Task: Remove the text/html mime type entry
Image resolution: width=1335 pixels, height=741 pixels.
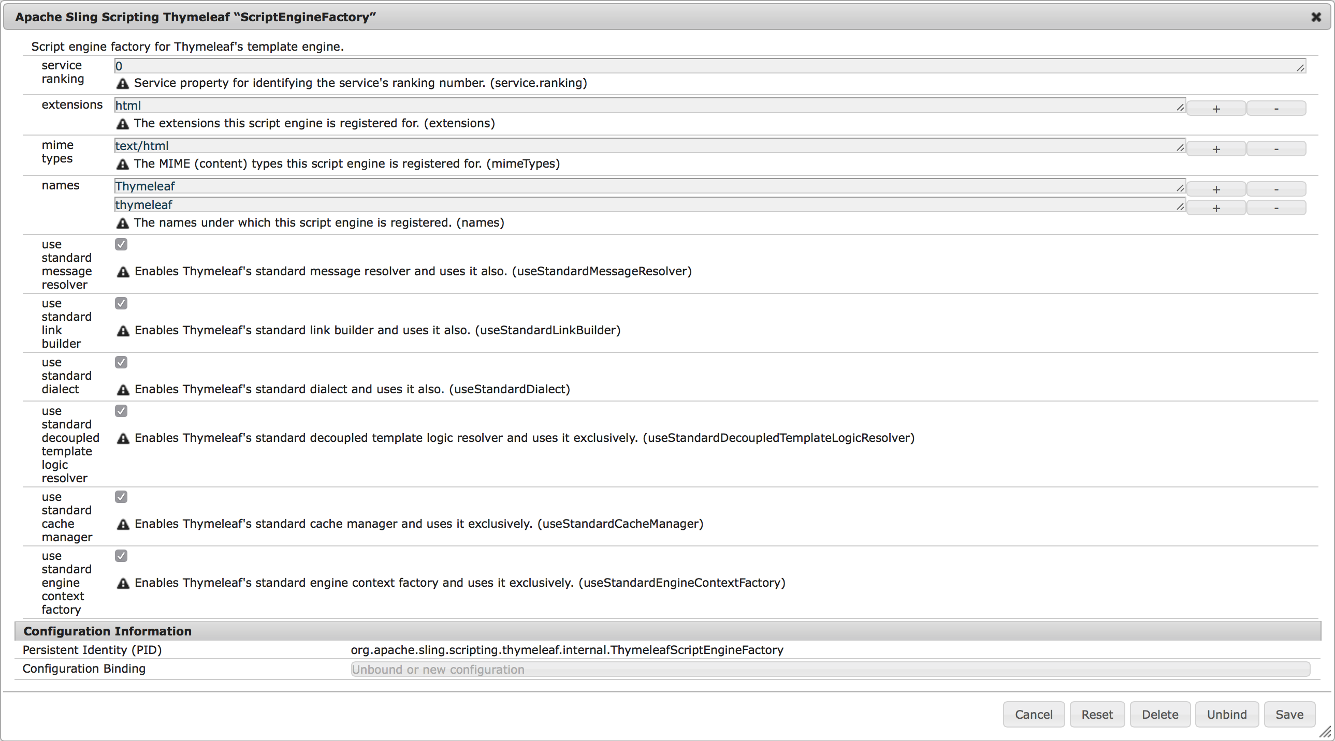Action: click(1275, 148)
